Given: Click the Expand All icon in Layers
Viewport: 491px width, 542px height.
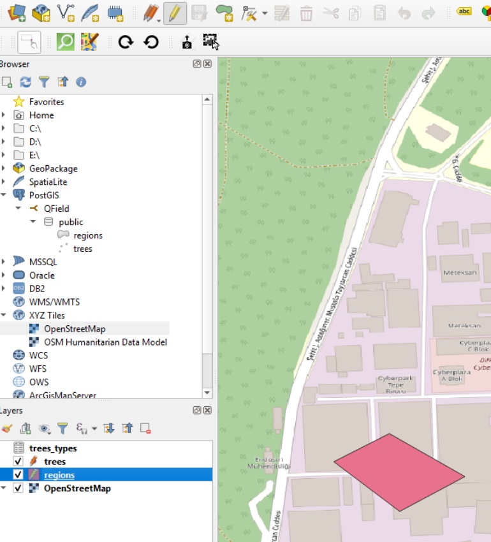Looking at the screenshot, I should 109,428.
